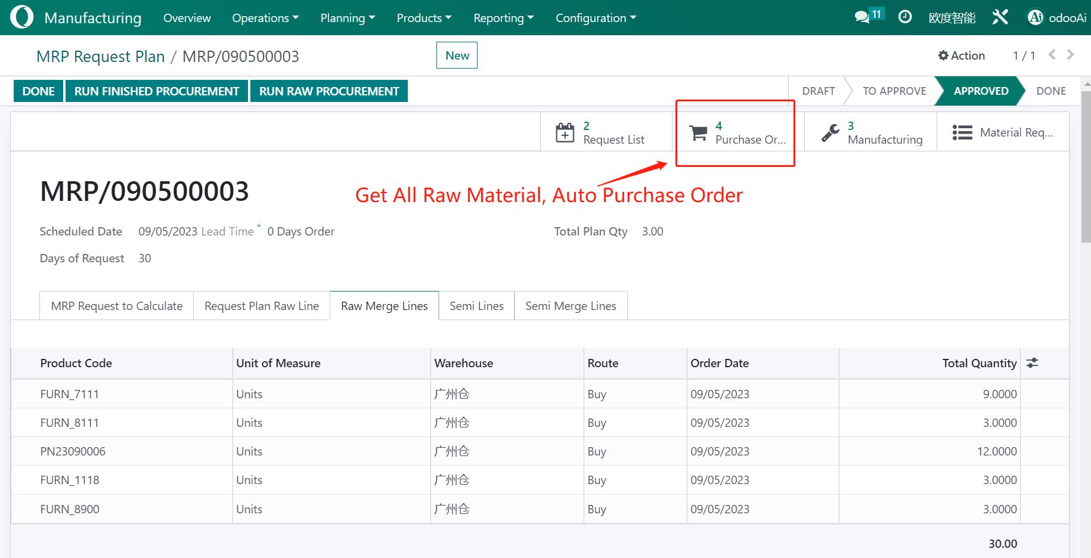This screenshot has height=558, width=1091.
Task: Switch to MRP Request to Calculate tab
Action: click(117, 306)
